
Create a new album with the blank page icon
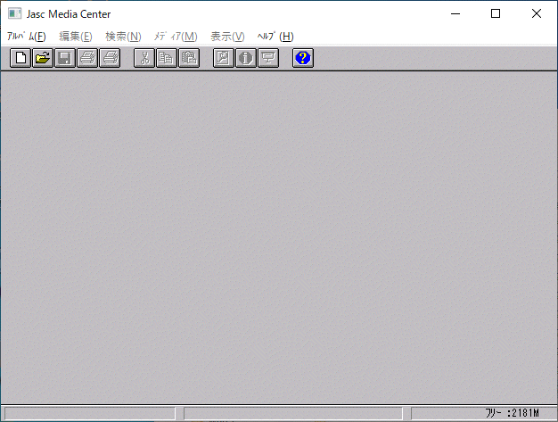[21, 58]
